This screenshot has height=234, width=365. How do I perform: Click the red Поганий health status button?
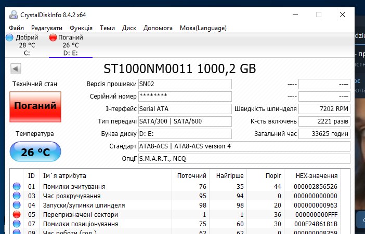click(35, 107)
